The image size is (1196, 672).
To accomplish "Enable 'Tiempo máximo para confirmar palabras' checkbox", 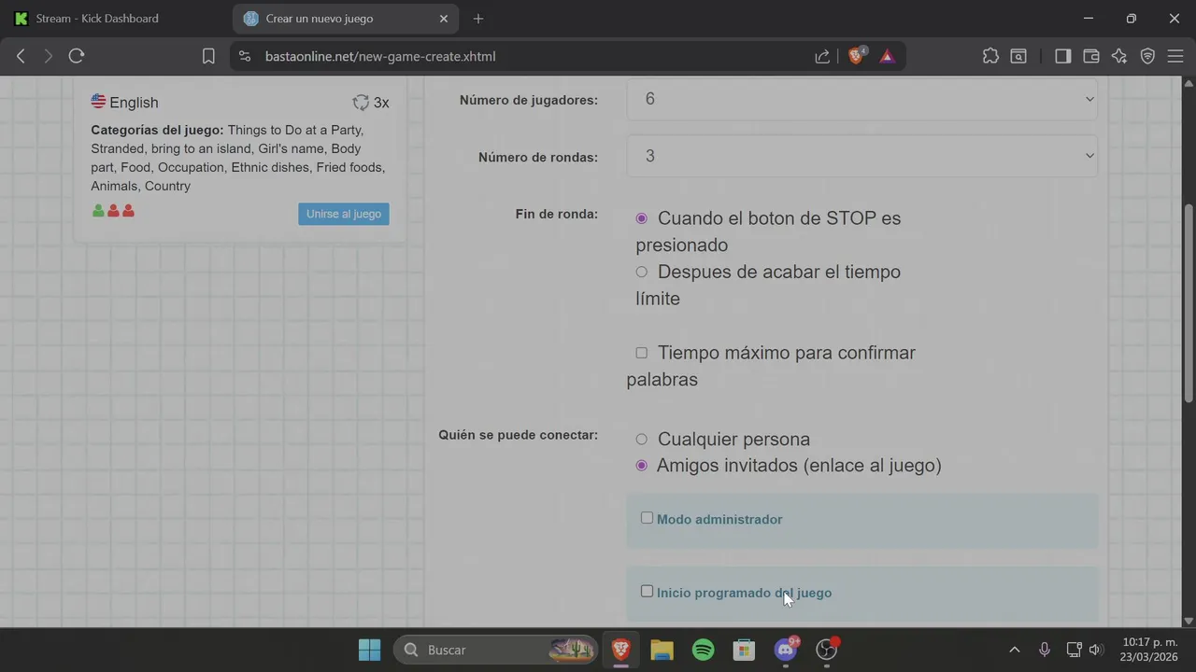I will 641,353.
